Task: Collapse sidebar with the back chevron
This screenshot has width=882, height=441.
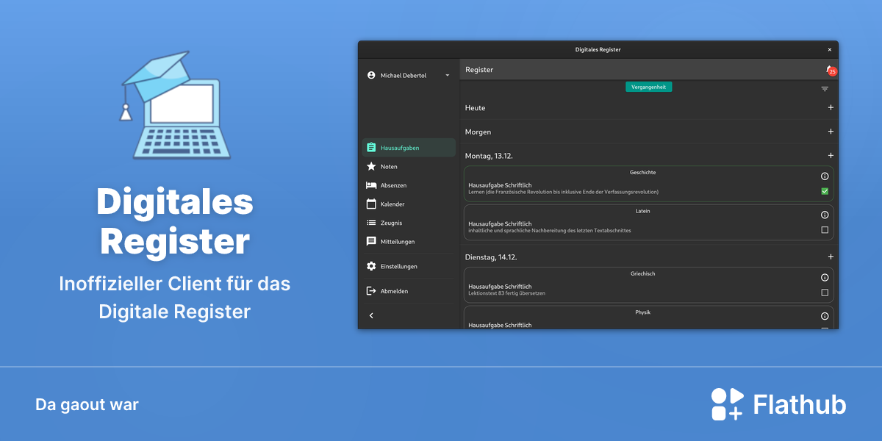Action: coord(371,315)
